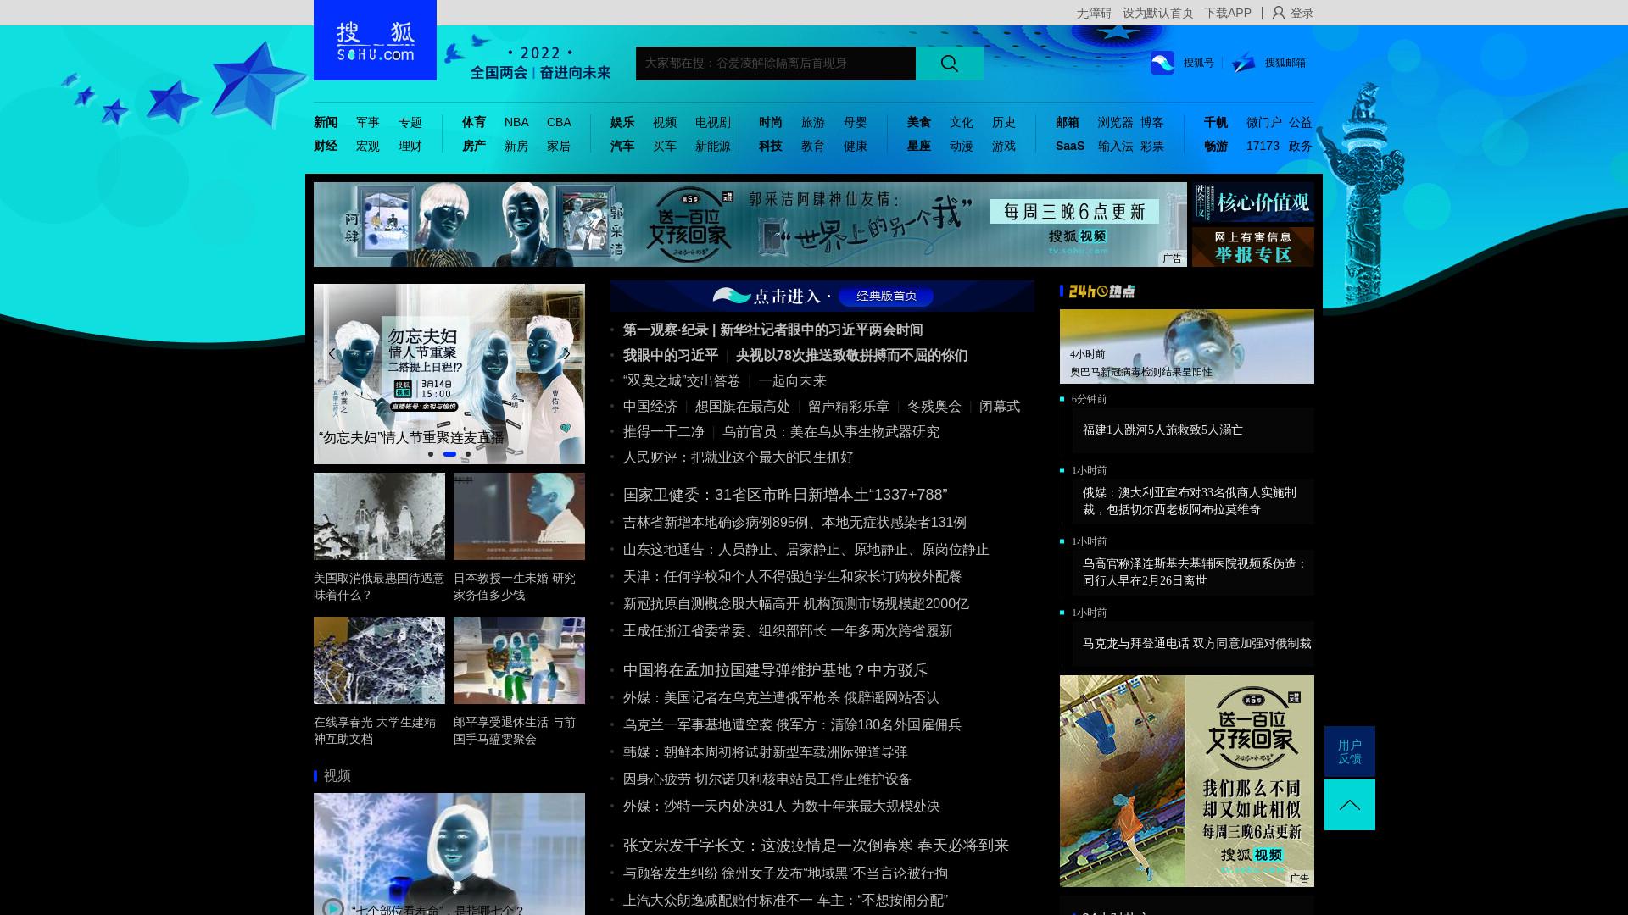The height and width of the screenshot is (915, 1628).
Task: Open headline 国家卫健委：31省区市昨日新增
Action: (x=785, y=494)
